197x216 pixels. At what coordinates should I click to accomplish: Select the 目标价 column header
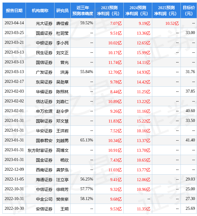188,11
